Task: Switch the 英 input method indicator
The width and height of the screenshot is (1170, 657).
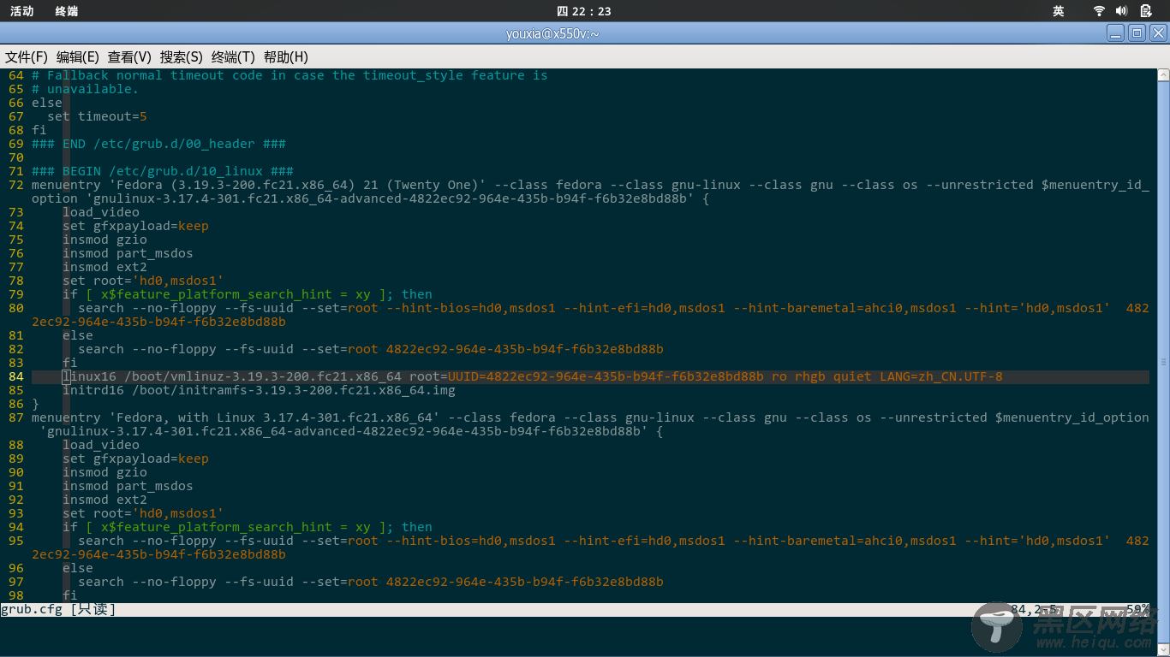Action: pyautogui.click(x=1059, y=11)
